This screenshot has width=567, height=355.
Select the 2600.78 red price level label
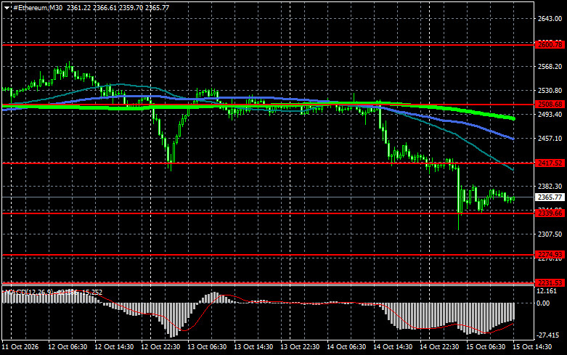click(x=550, y=45)
